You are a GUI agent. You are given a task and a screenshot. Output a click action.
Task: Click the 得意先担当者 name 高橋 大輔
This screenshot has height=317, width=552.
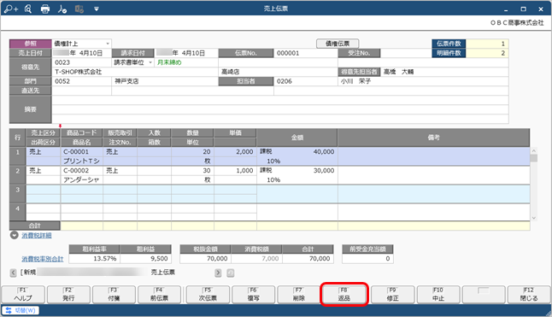[398, 72]
